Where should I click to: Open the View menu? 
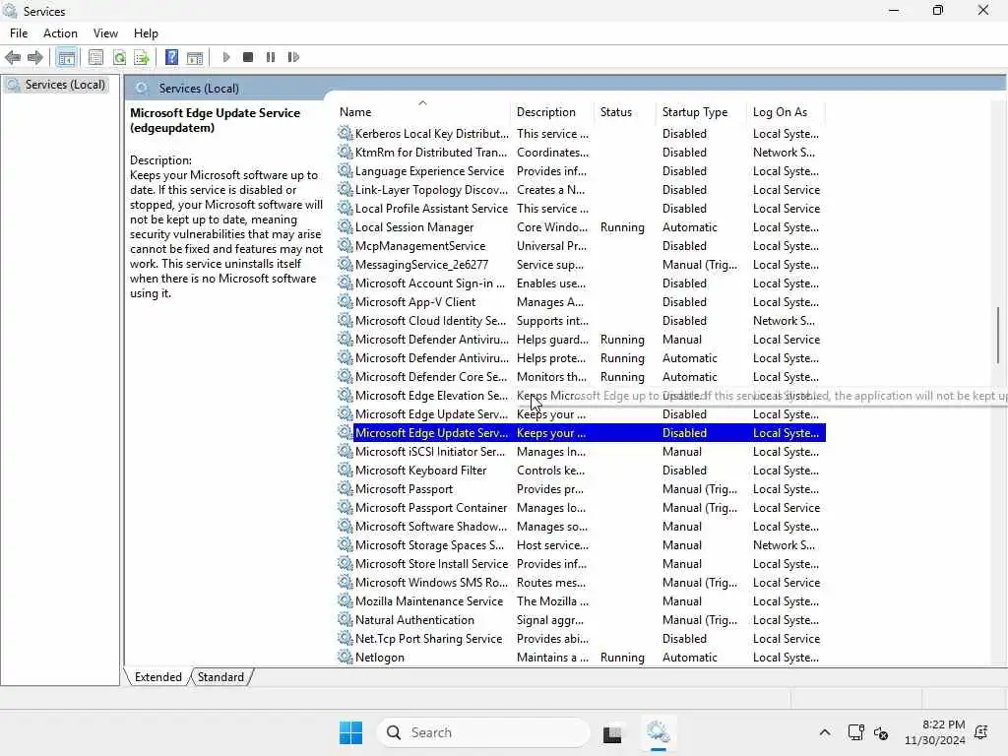click(x=105, y=33)
